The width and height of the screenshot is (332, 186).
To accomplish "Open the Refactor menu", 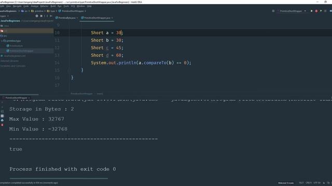I will coord(44,6).
